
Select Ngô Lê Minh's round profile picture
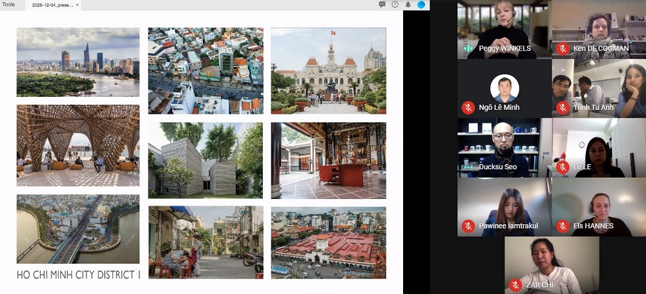pos(505,89)
